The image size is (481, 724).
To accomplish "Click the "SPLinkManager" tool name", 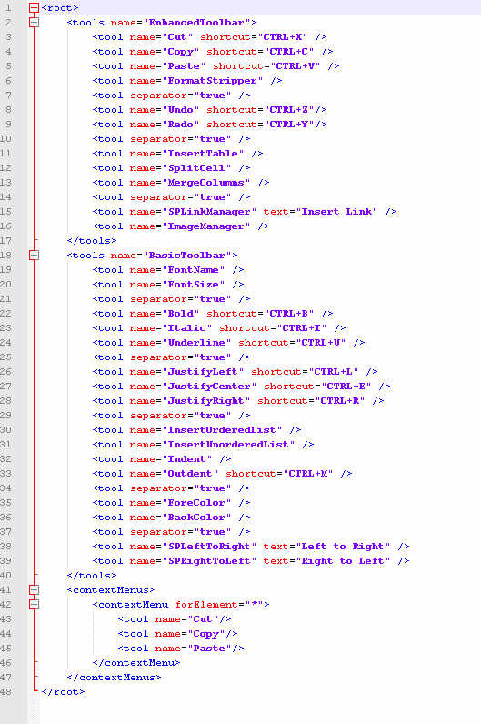I will click(x=209, y=212).
